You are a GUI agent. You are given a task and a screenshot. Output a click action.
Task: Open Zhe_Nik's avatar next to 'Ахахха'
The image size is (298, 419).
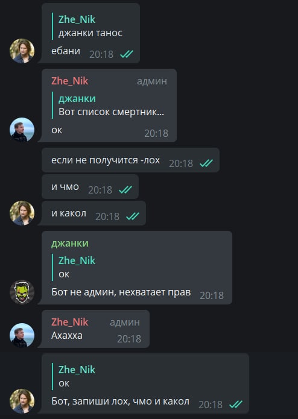pyautogui.click(x=22, y=335)
